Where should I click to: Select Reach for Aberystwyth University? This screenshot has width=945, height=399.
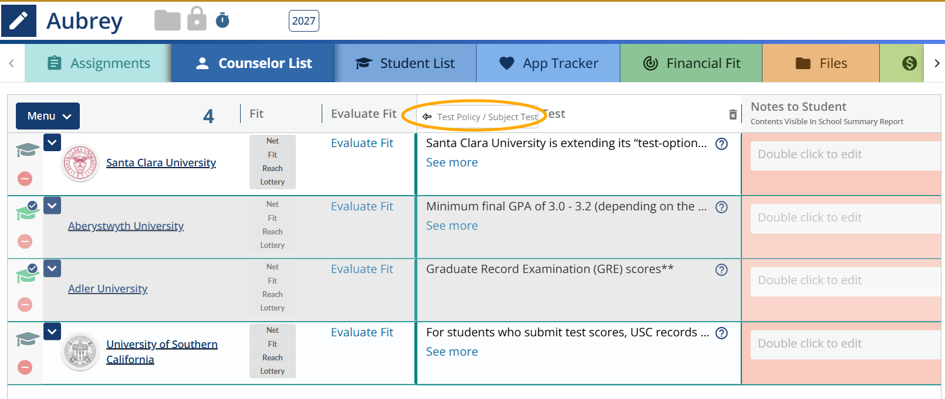tap(272, 232)
